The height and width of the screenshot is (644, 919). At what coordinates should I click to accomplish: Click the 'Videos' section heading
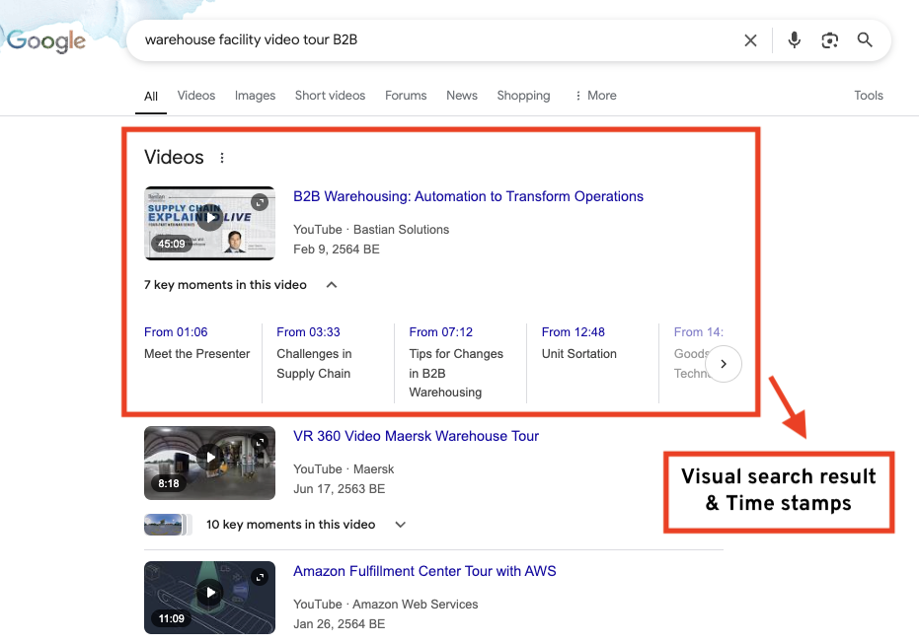pyautogui.click(x=174, y=157)
